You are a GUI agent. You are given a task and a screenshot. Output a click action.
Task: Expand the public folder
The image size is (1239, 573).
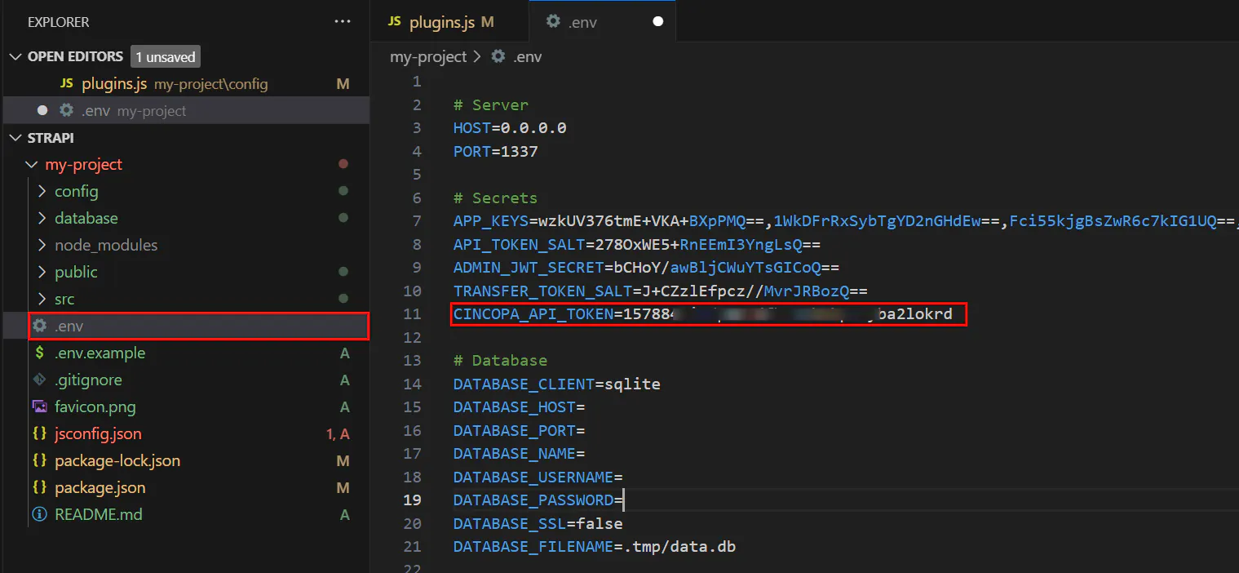[x=42, y=272]
